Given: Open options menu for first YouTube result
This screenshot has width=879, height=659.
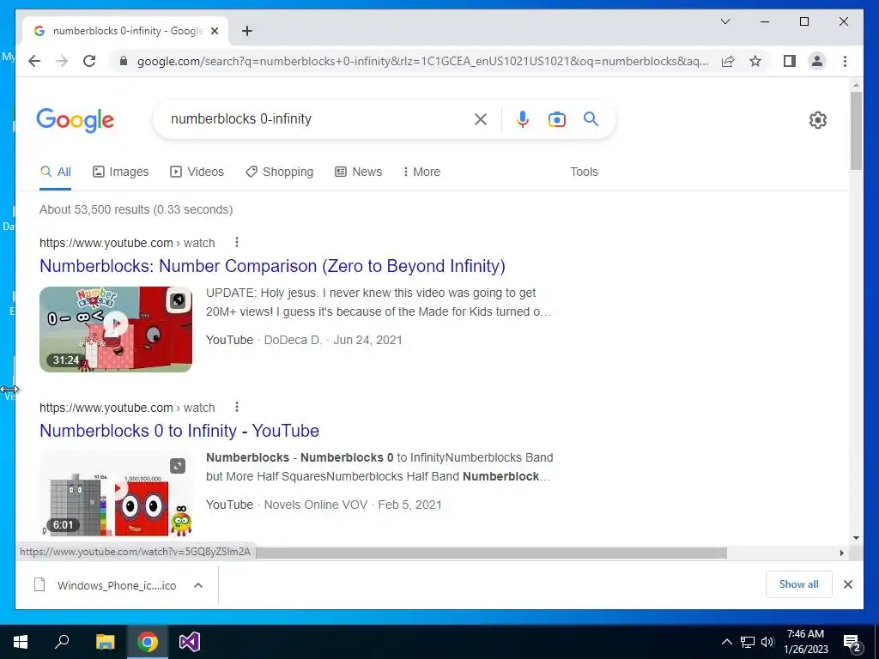Looking at the screenshot, I should [x=237, y=242].
